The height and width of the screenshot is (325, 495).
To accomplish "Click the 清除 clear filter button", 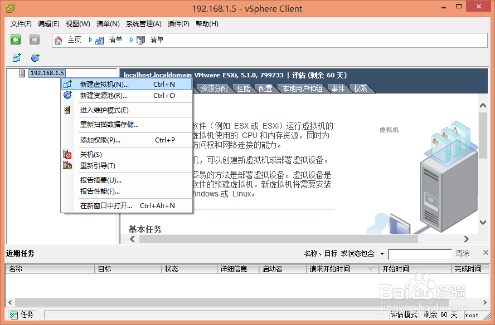I will (462, 253).
